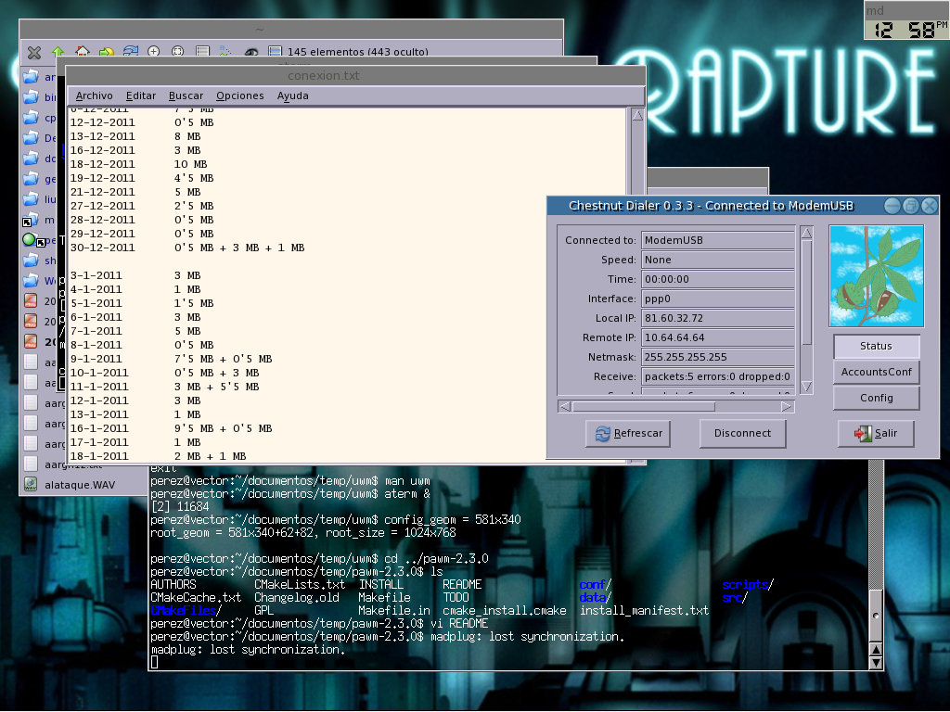Click the chestnut branch picture in dialer
The image size is (950, 712).
[876, 276]
